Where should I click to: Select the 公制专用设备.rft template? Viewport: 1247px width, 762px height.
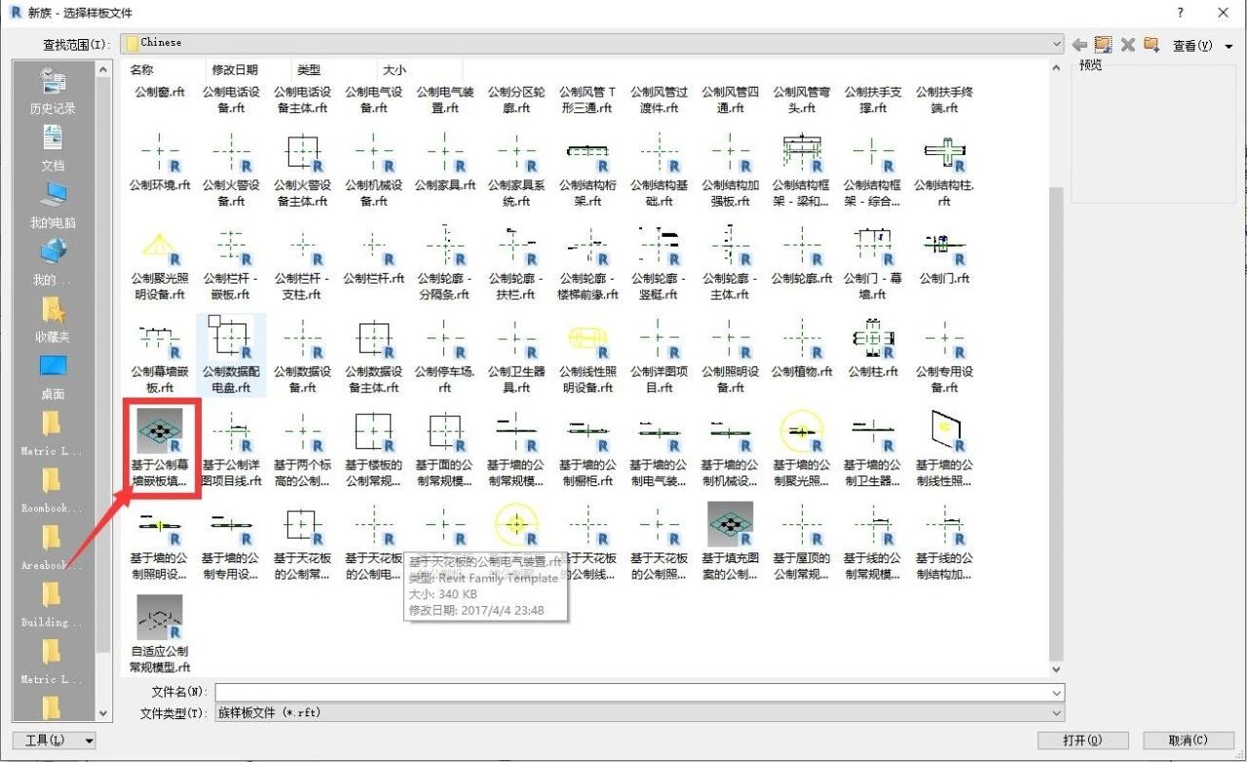tap(944, 358)
